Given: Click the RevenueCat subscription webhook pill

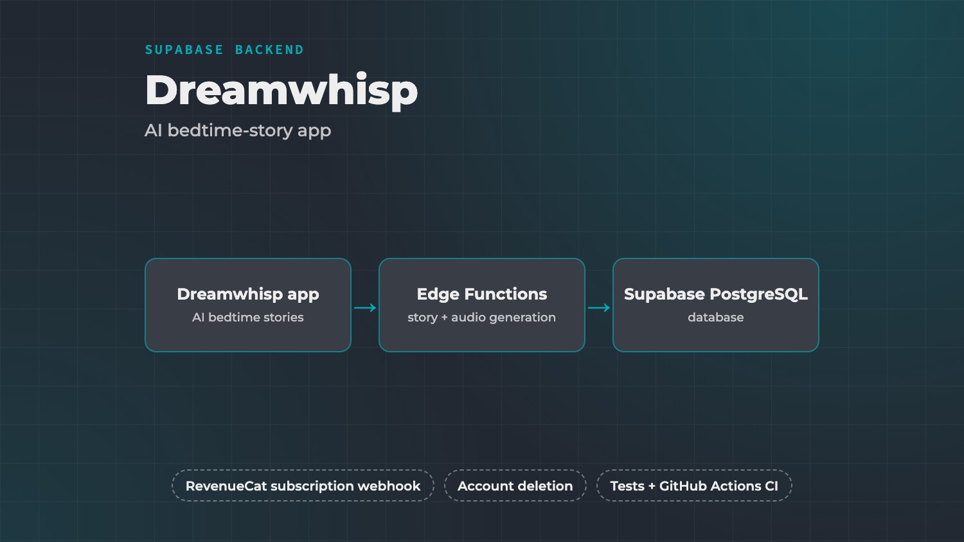Looking at the screenshot, I should 303,486.
